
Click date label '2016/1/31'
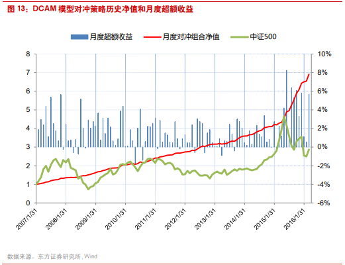click(x=295, y=219)
